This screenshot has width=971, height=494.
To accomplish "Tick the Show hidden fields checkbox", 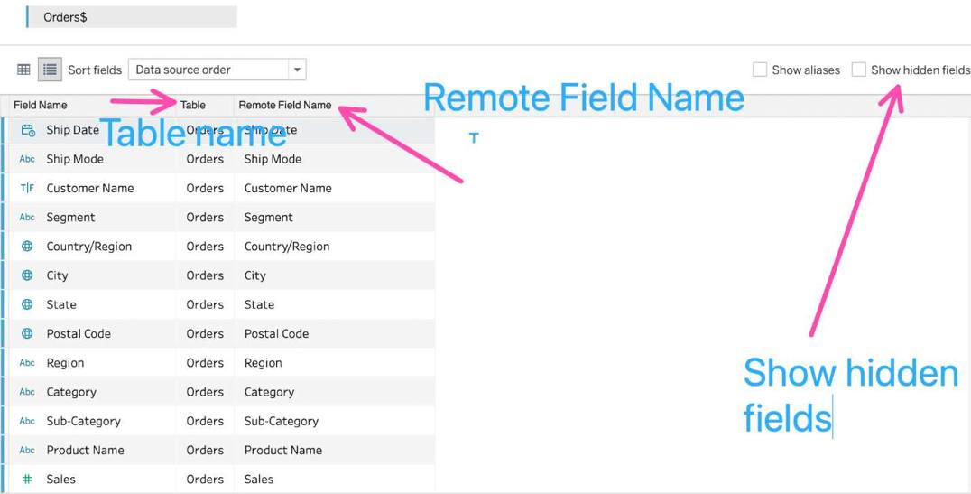I will (x=859, y=70).
